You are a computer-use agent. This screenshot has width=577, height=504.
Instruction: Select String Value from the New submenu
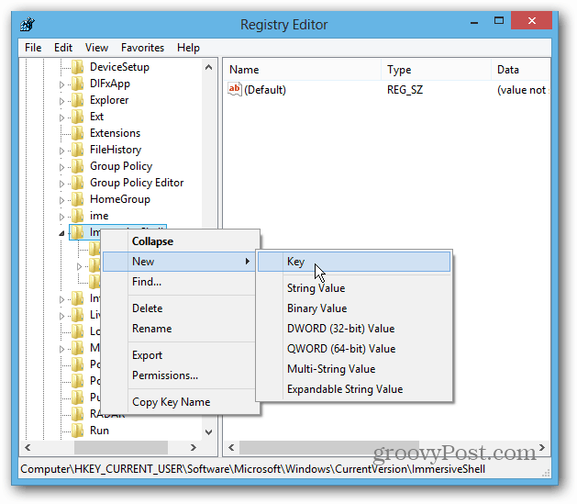coord(354,288)
